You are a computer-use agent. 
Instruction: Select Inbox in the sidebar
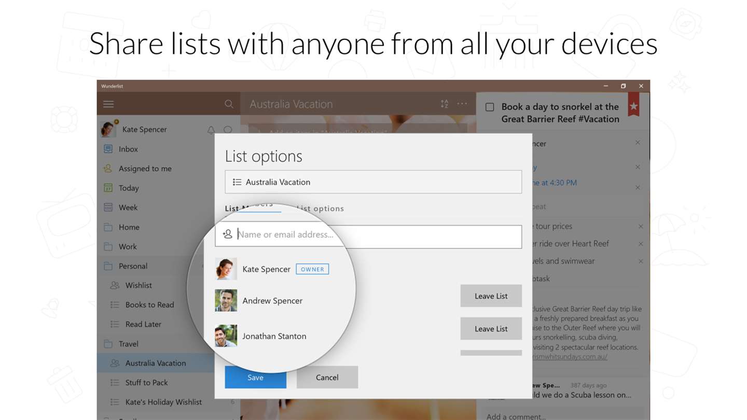tap(128, 149)
